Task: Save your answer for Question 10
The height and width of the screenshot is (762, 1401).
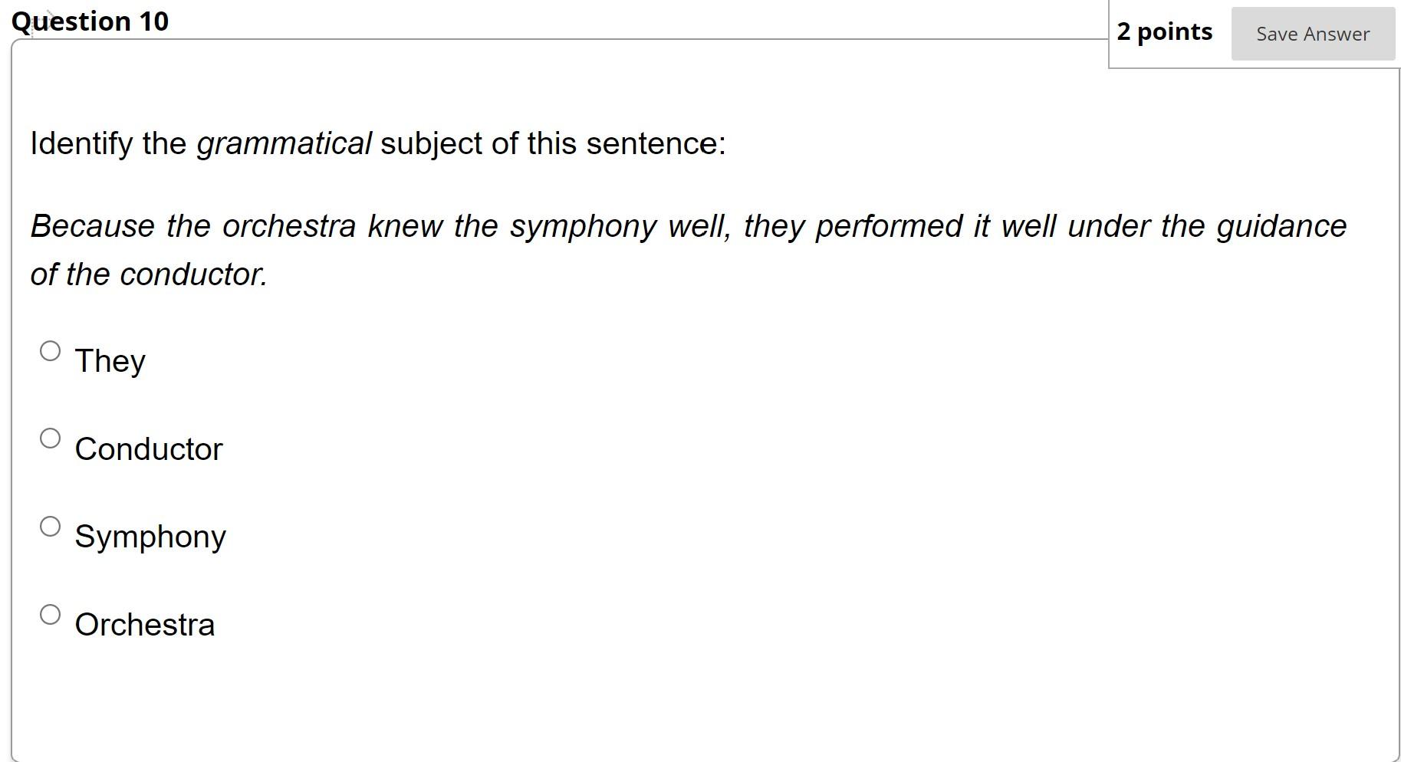Action: (1312, 34)
